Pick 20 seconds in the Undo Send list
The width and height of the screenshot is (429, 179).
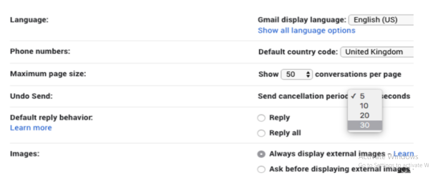[364, 115]
